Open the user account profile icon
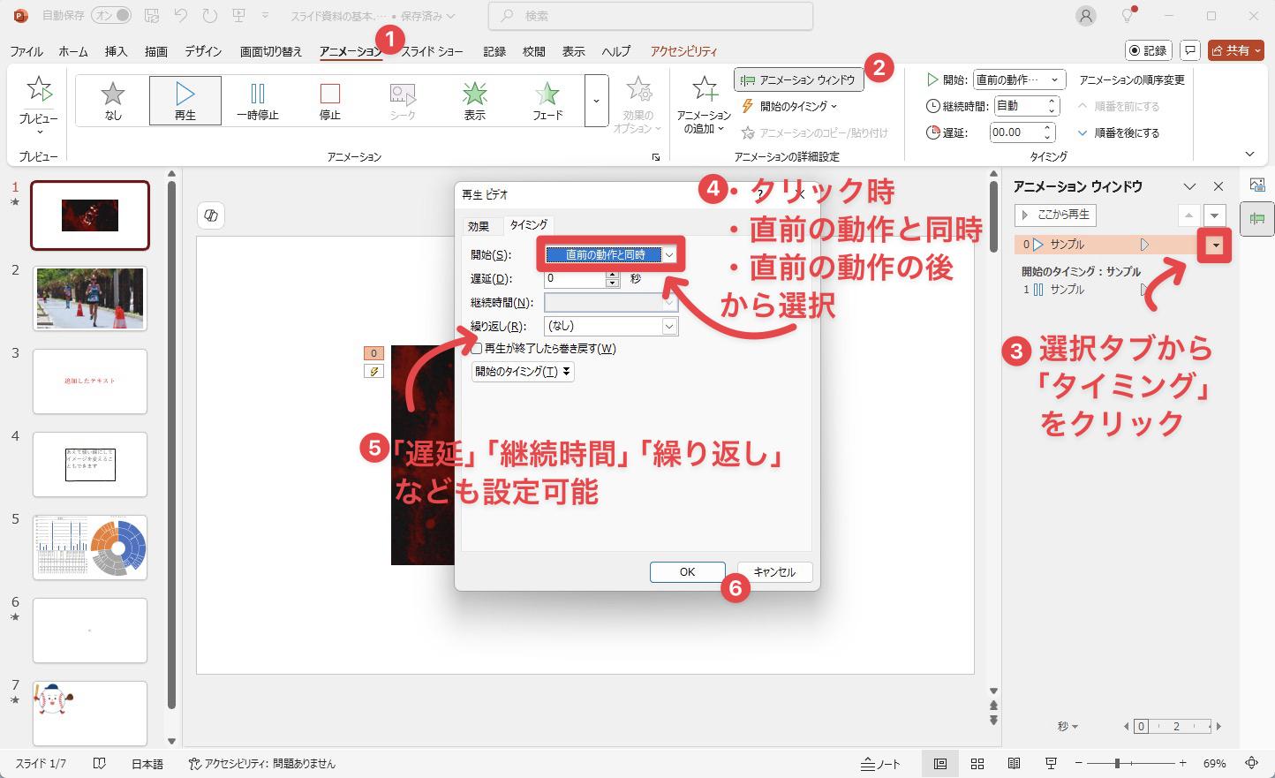Viewport: 1275px width, 778px height. click(x=1086, y=16)
